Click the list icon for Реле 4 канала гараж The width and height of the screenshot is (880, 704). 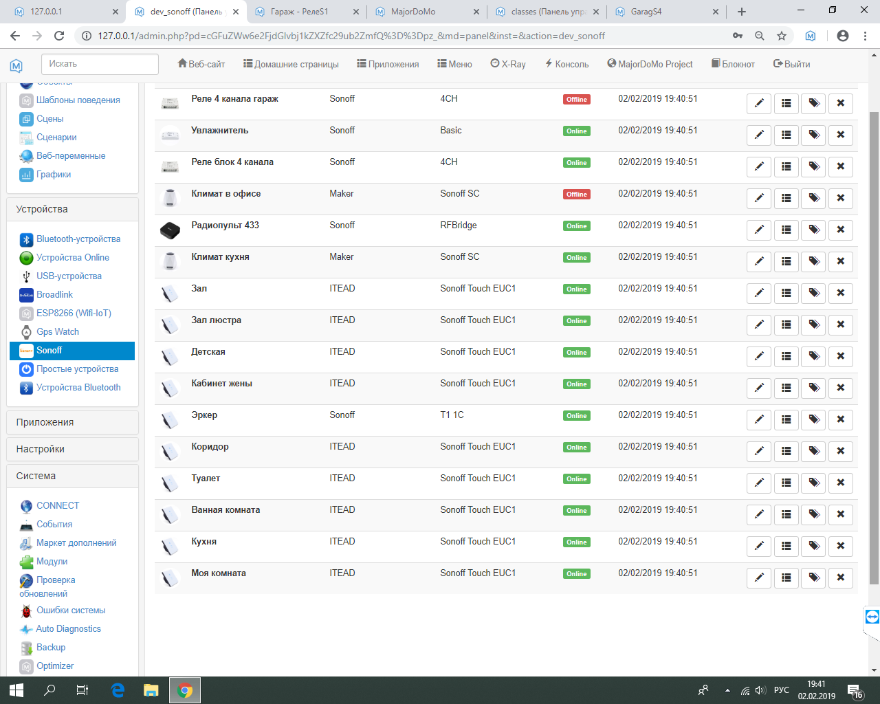tap(786, 103)
